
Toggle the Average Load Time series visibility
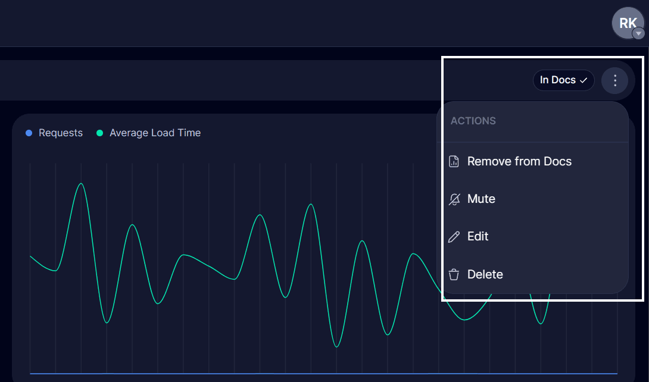(x=155, y=133)
